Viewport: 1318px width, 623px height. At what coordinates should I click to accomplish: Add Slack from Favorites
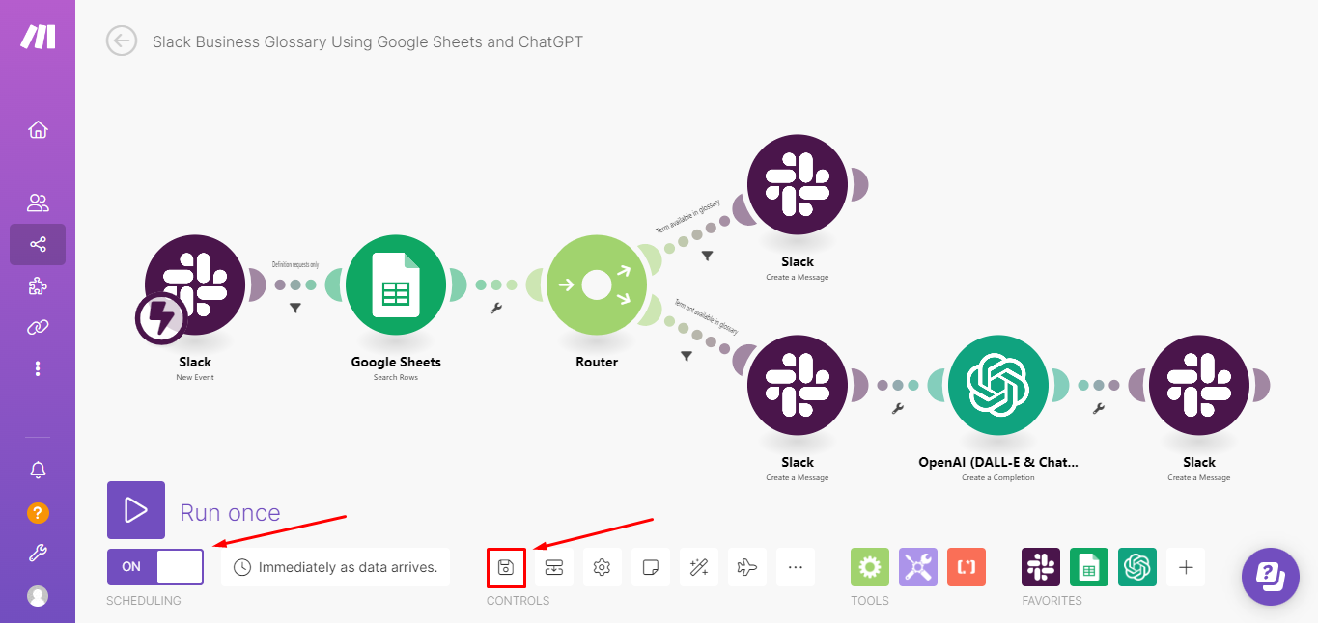(1041, 567)
